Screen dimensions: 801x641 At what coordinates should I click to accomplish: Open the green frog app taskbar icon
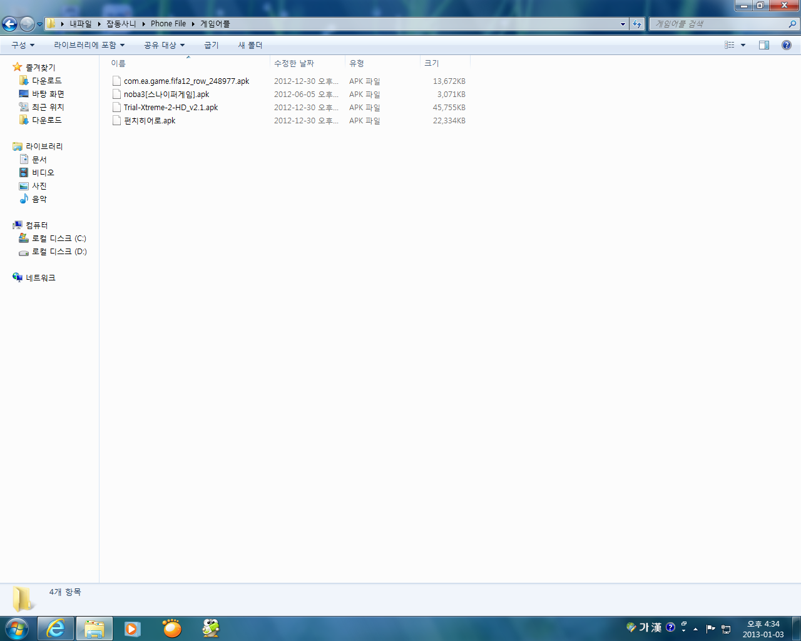point(210,628)
